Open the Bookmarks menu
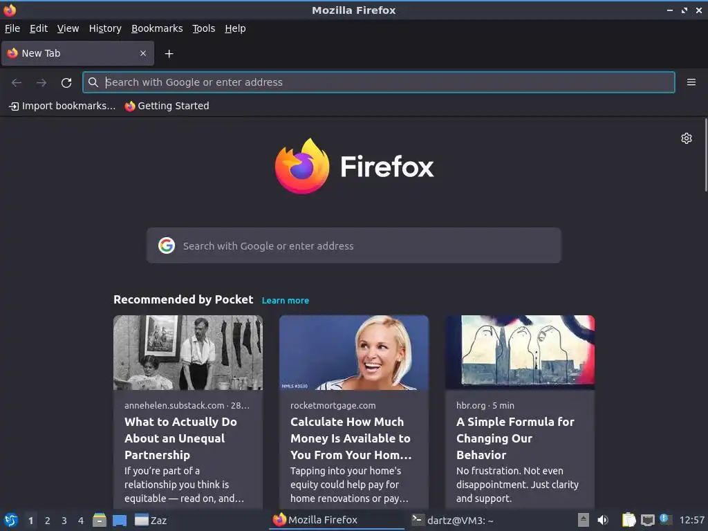 coord(157,28)
